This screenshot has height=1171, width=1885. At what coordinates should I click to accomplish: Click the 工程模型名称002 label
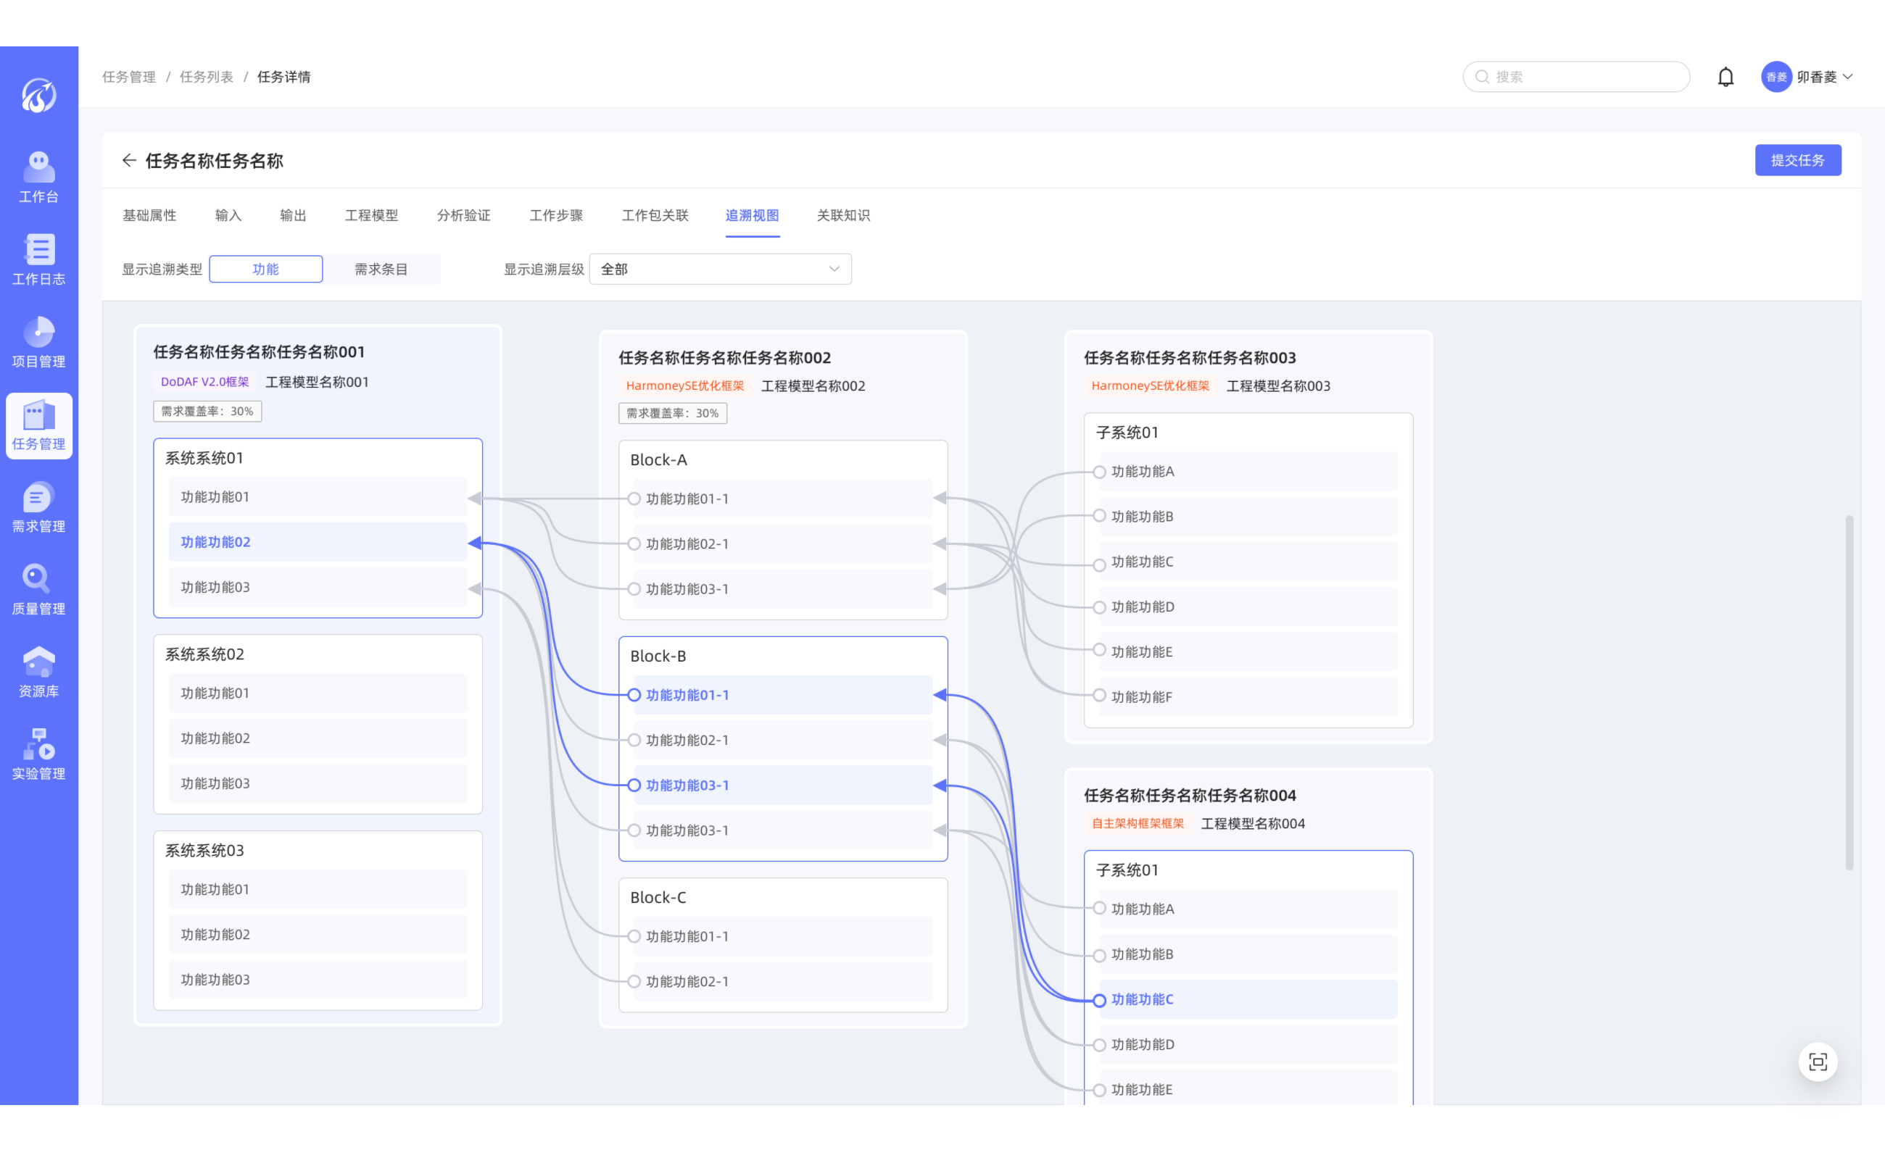point(813,386)
